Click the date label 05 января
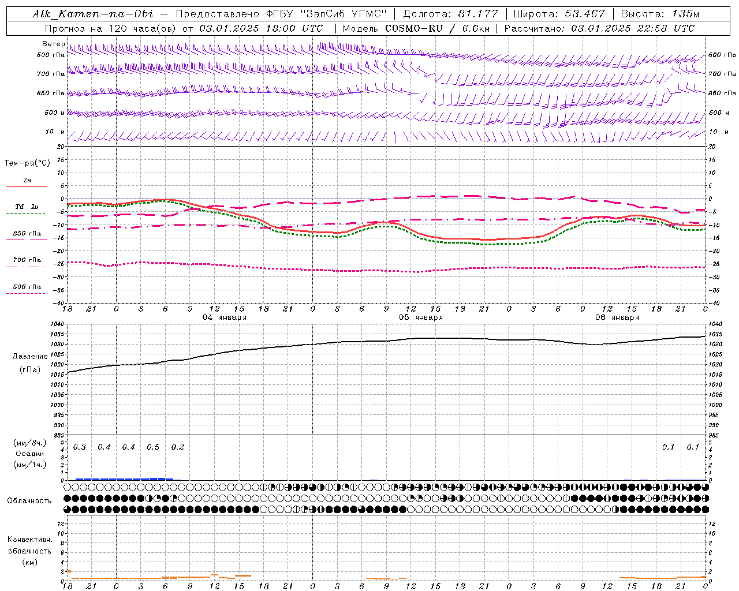The width and height of the screenshot is (739, 591). click(x=421, y=317)
